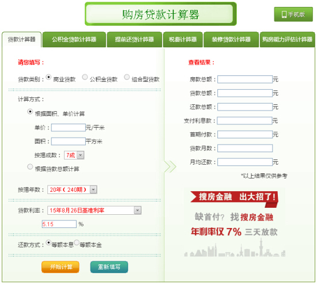The width and height of the screenshot is (317, 285).
Task: Click the 面积 area input field
Action: pos(69,142)
